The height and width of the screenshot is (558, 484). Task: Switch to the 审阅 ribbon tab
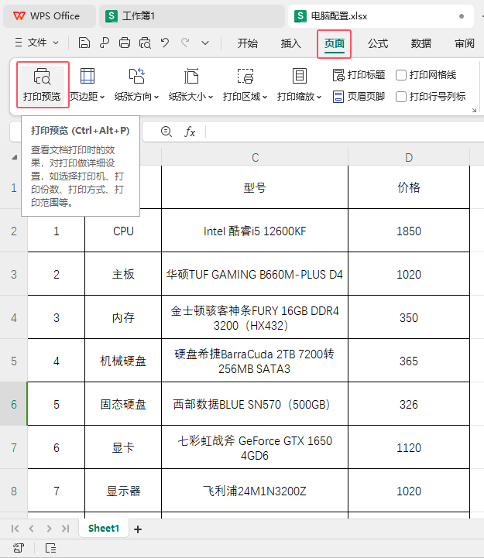(x=465, y=43)
